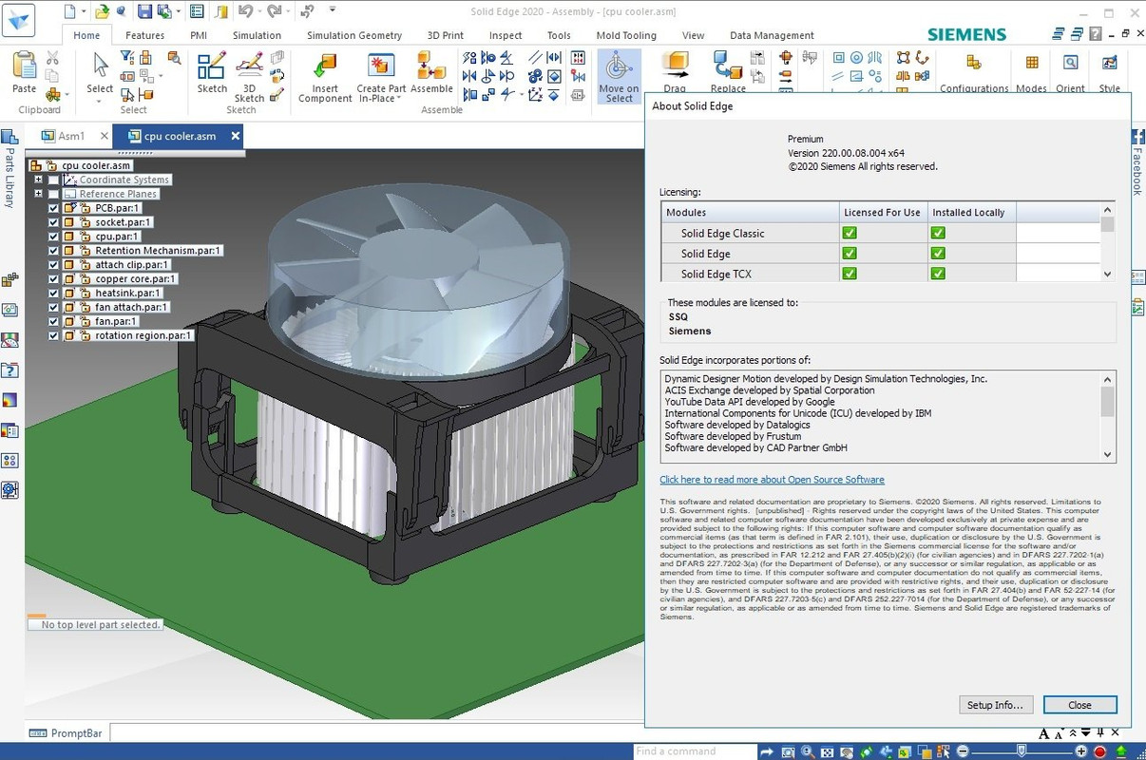Start the Sketch tool
The height and width of the screenshot is (760, 1146).
coord(212,66)
